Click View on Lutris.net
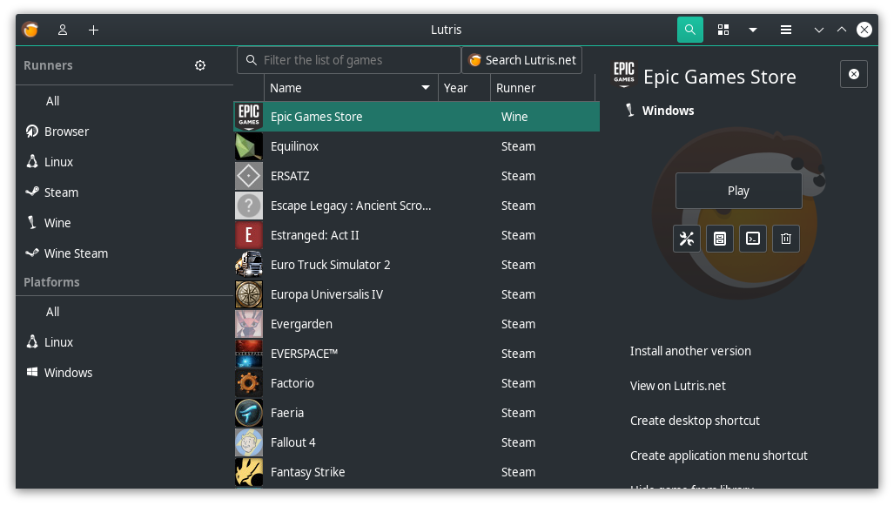This screenshot has height=506, width=894. click(x=678, y=386)
